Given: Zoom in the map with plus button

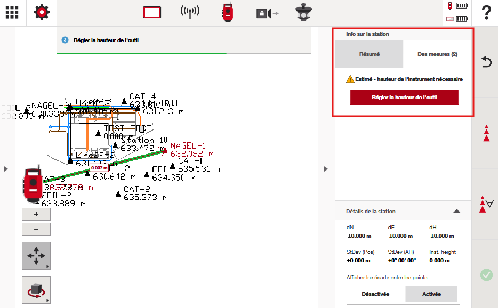Looking at the screenshot, I should [x=36, y=214].
